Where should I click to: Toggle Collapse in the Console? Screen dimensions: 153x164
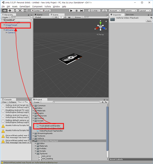click(12, 102)
